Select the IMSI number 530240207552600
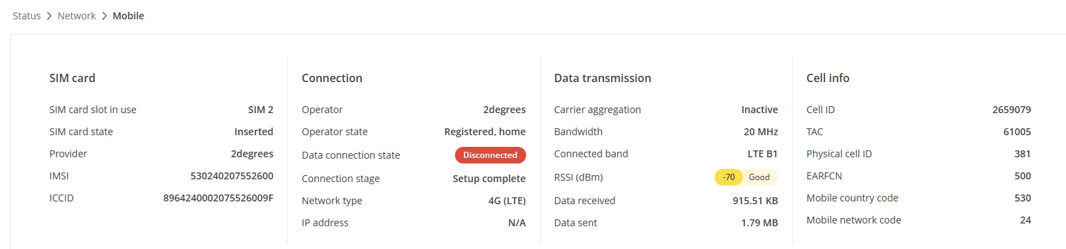 tap(232, 176)
